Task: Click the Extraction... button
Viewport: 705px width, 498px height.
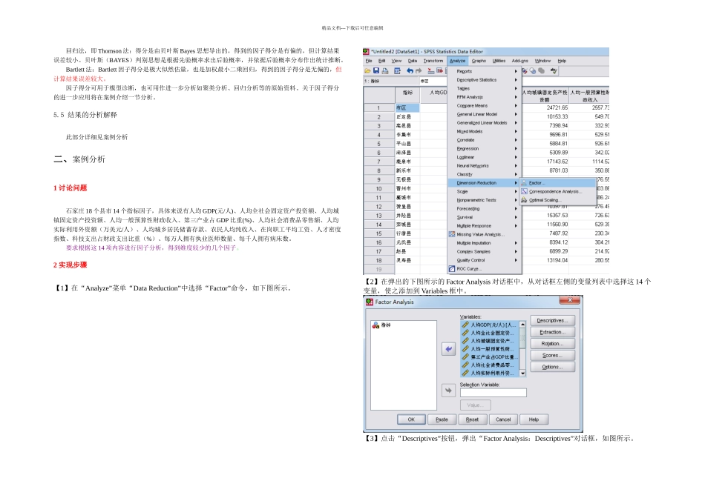Action: [552, 332]
